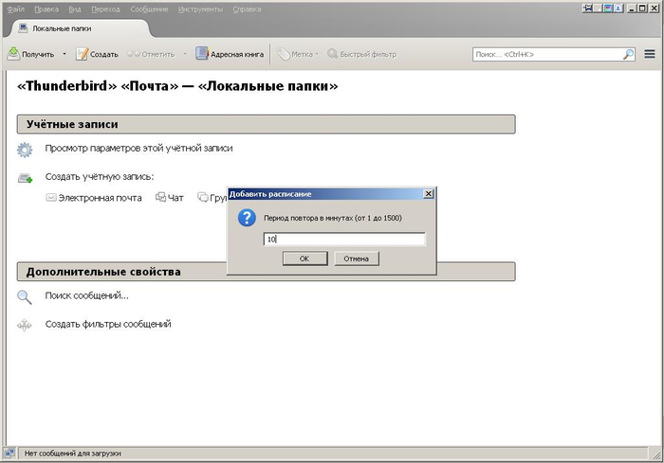The width and height of the screenshot is (664, 463).
Task: Create a Чат account
Action: click(170, 198)
